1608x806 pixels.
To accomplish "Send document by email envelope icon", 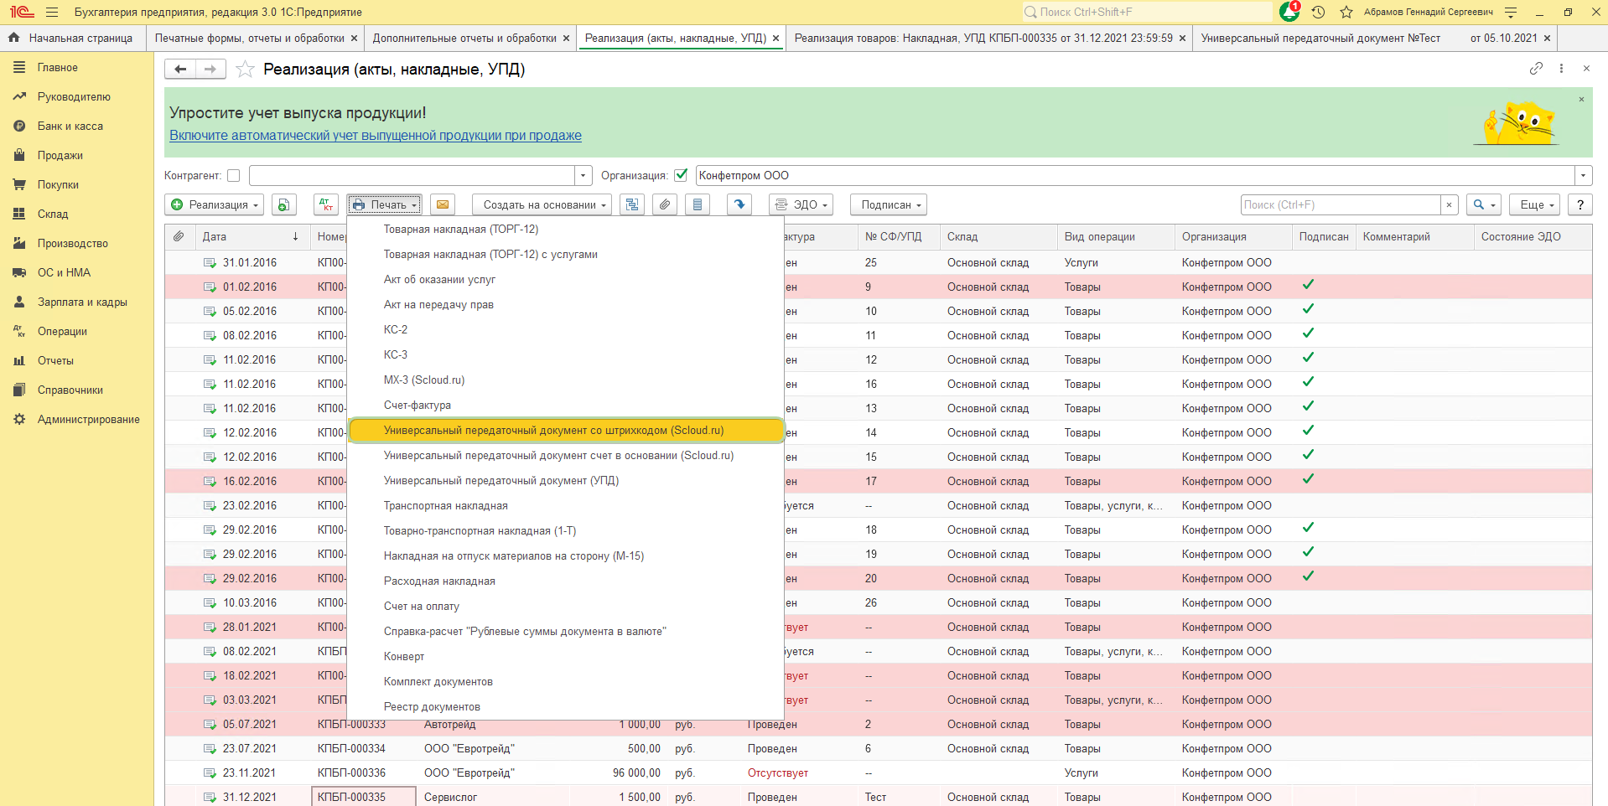I will pos(443,204).
